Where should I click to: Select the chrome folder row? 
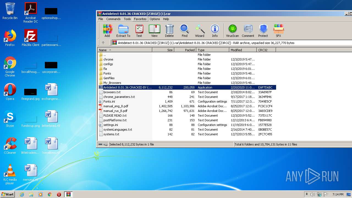pos(187,59)
